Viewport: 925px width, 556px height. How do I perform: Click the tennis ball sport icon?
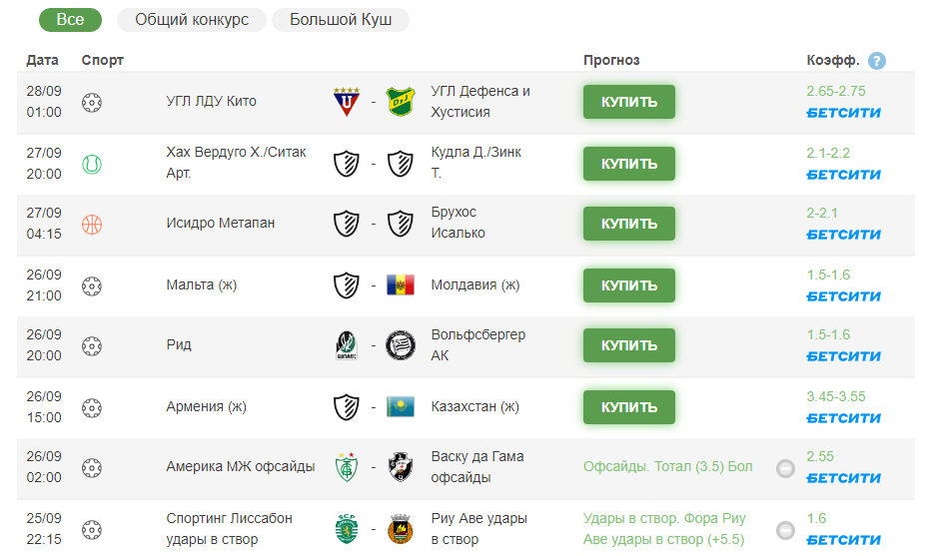[92, 164]
